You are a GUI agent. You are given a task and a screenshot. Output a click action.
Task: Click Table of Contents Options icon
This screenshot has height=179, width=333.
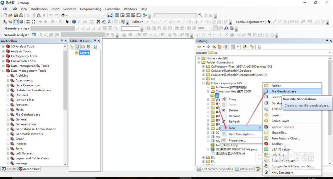pyautogui.click(x=95, y=47)
